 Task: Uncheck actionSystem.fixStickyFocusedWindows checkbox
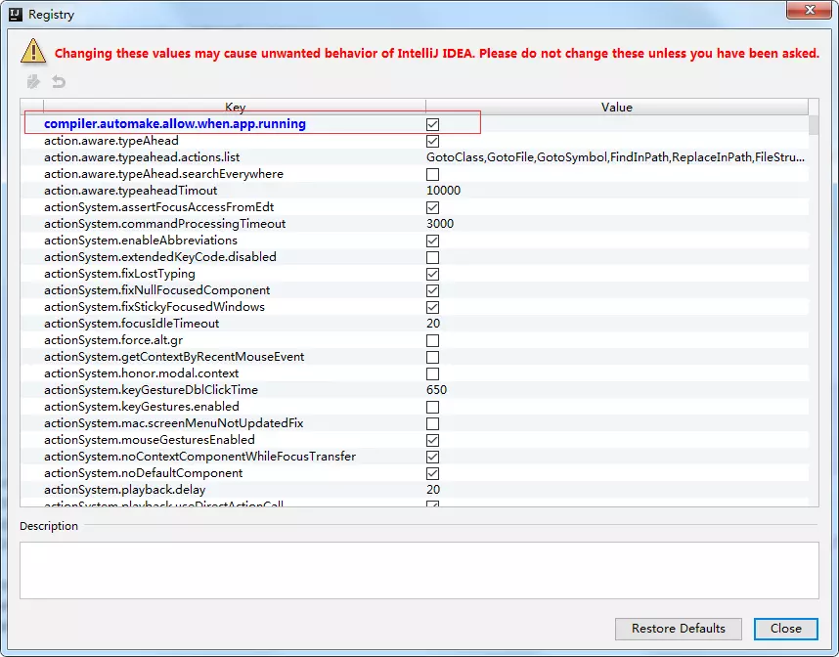click(x=432, y=307)
